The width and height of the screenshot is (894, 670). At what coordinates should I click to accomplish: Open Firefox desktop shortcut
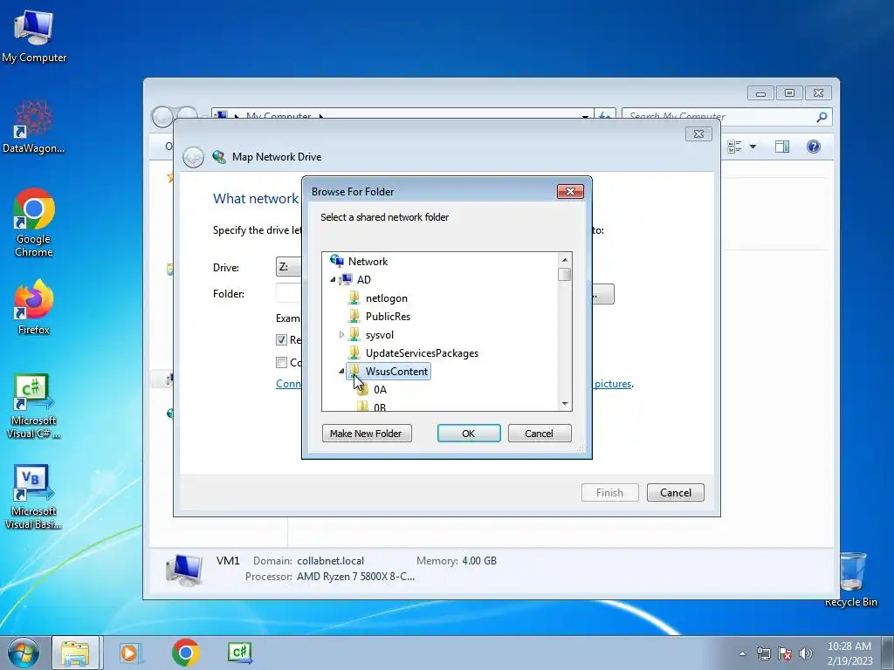click(34, 307)
